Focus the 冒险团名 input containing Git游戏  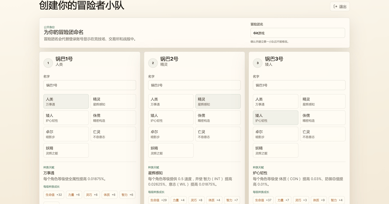(298, 33)
